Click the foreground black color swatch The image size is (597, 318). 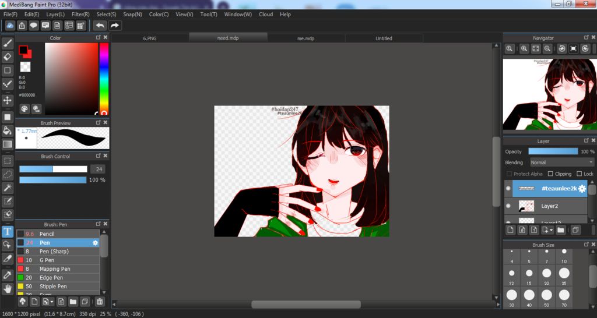pos(23,50)
